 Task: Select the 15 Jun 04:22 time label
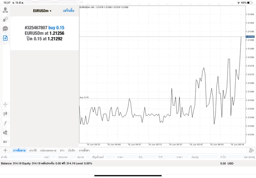[x=93, y=145]
